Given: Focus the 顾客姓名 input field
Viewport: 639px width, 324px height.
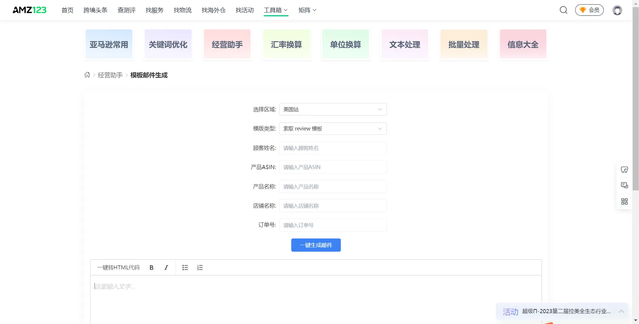Looking at the screenshot, I should click(x=333, y=148).
